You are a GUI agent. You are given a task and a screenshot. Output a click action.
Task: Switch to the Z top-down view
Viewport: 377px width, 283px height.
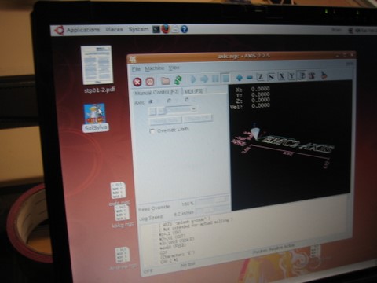260,77
